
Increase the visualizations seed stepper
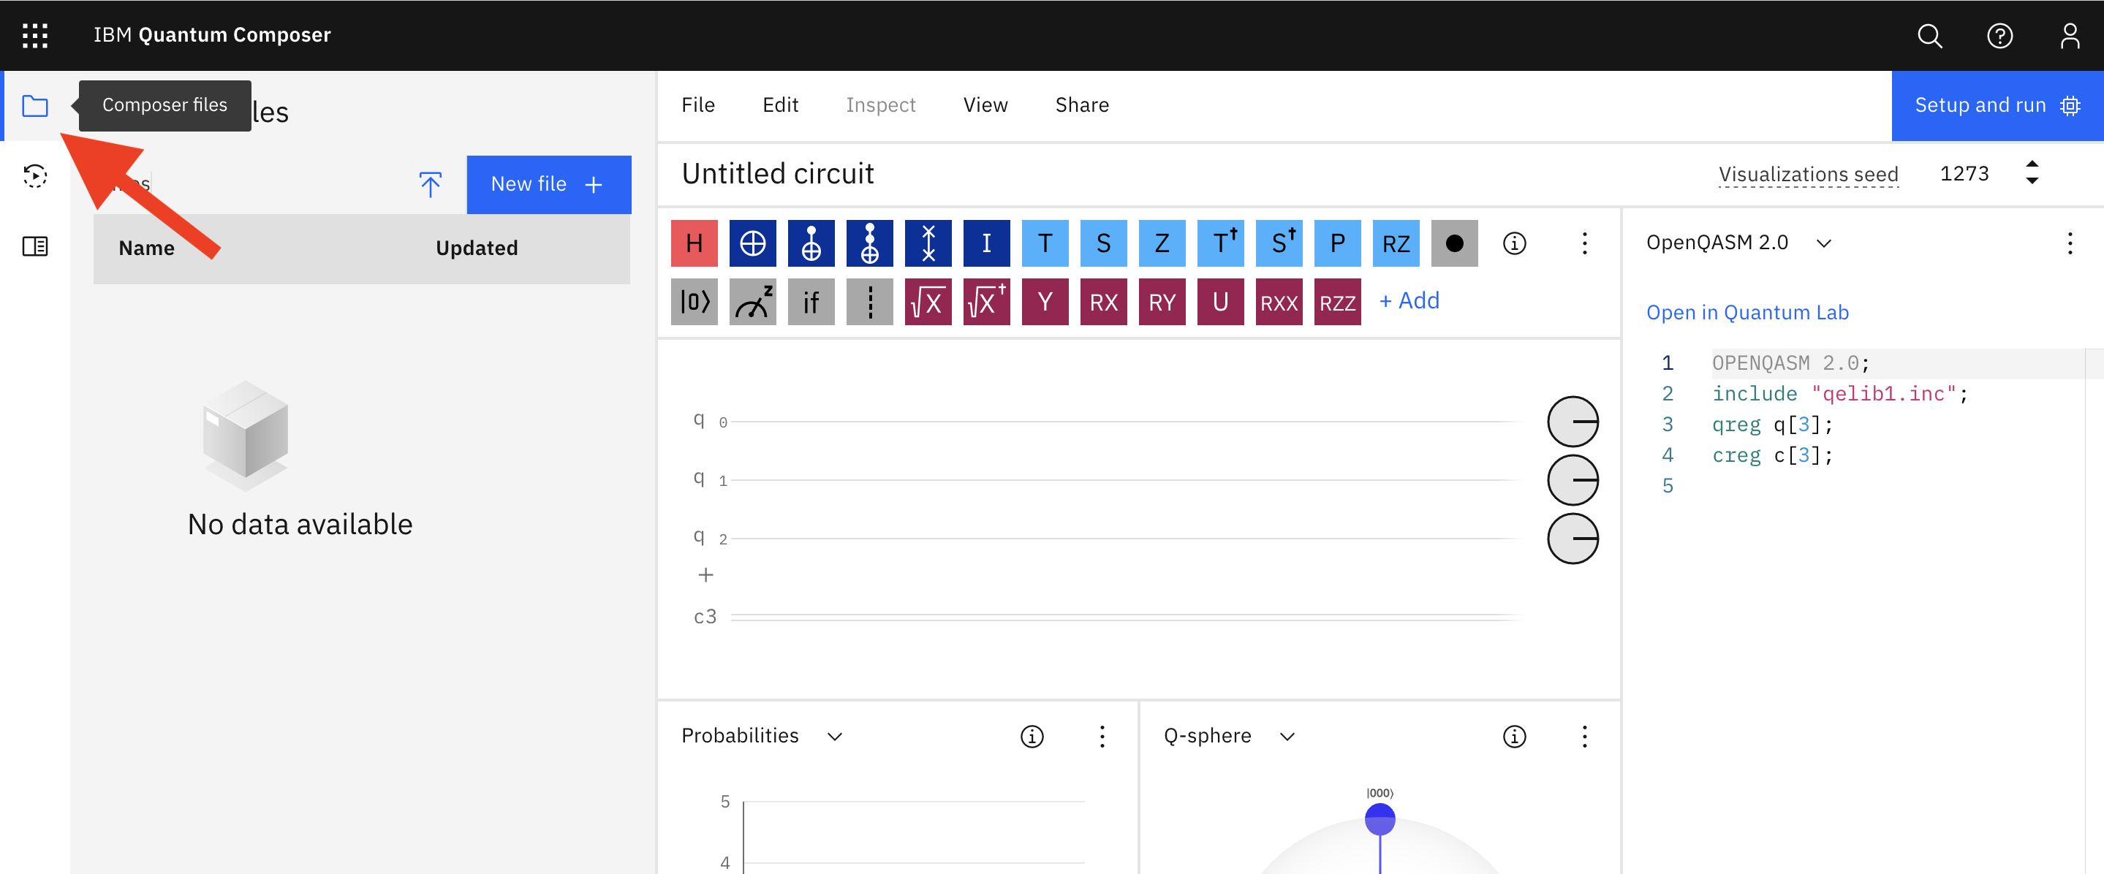2032,165
